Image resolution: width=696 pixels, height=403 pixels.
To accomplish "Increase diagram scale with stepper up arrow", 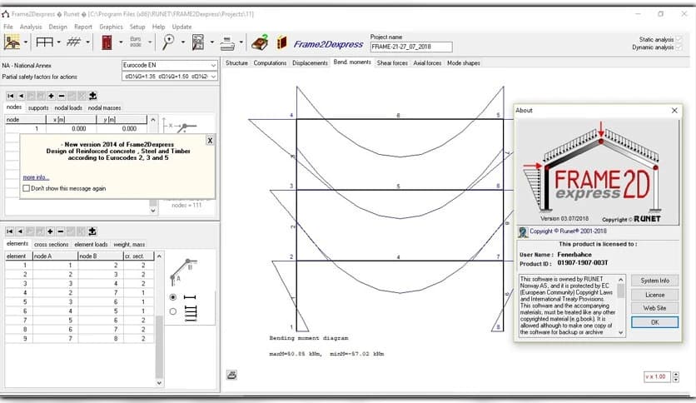I will 675,374.
